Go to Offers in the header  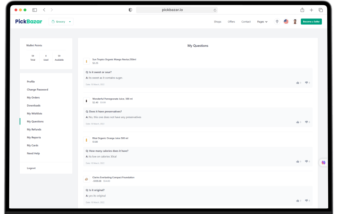(231, 22)
